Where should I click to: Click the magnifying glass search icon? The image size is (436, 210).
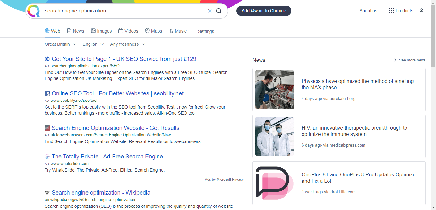click(x=219, y=11)
